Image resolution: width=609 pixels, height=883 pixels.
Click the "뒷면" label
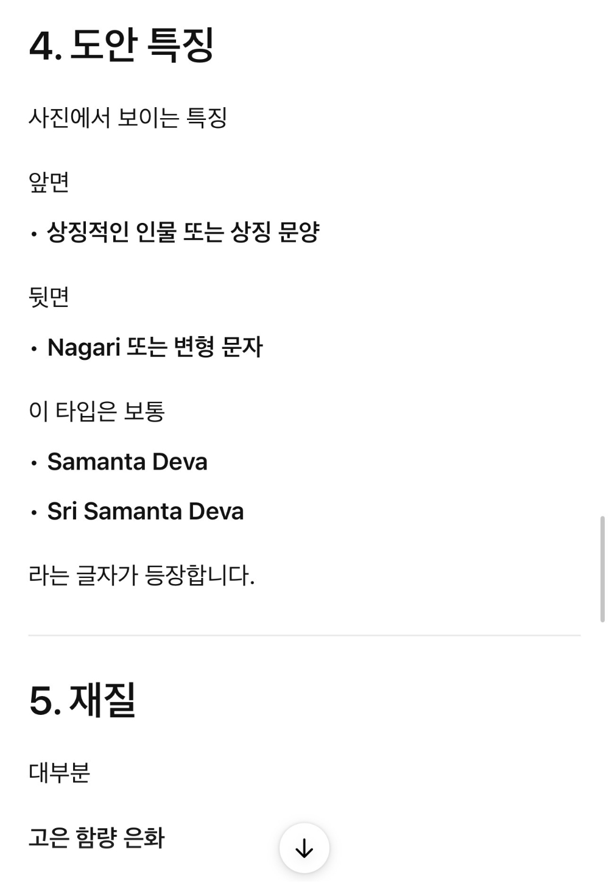49,297
